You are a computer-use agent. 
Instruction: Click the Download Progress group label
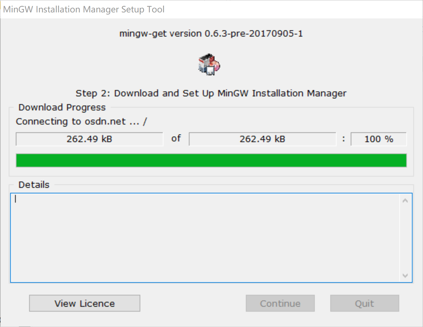pos(62,107)
